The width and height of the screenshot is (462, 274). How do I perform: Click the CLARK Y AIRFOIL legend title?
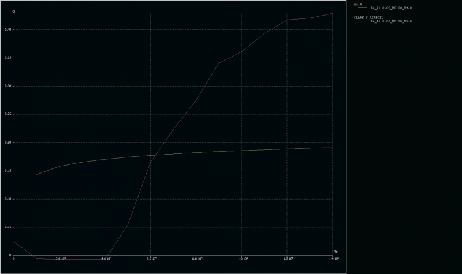coord(369,17)
